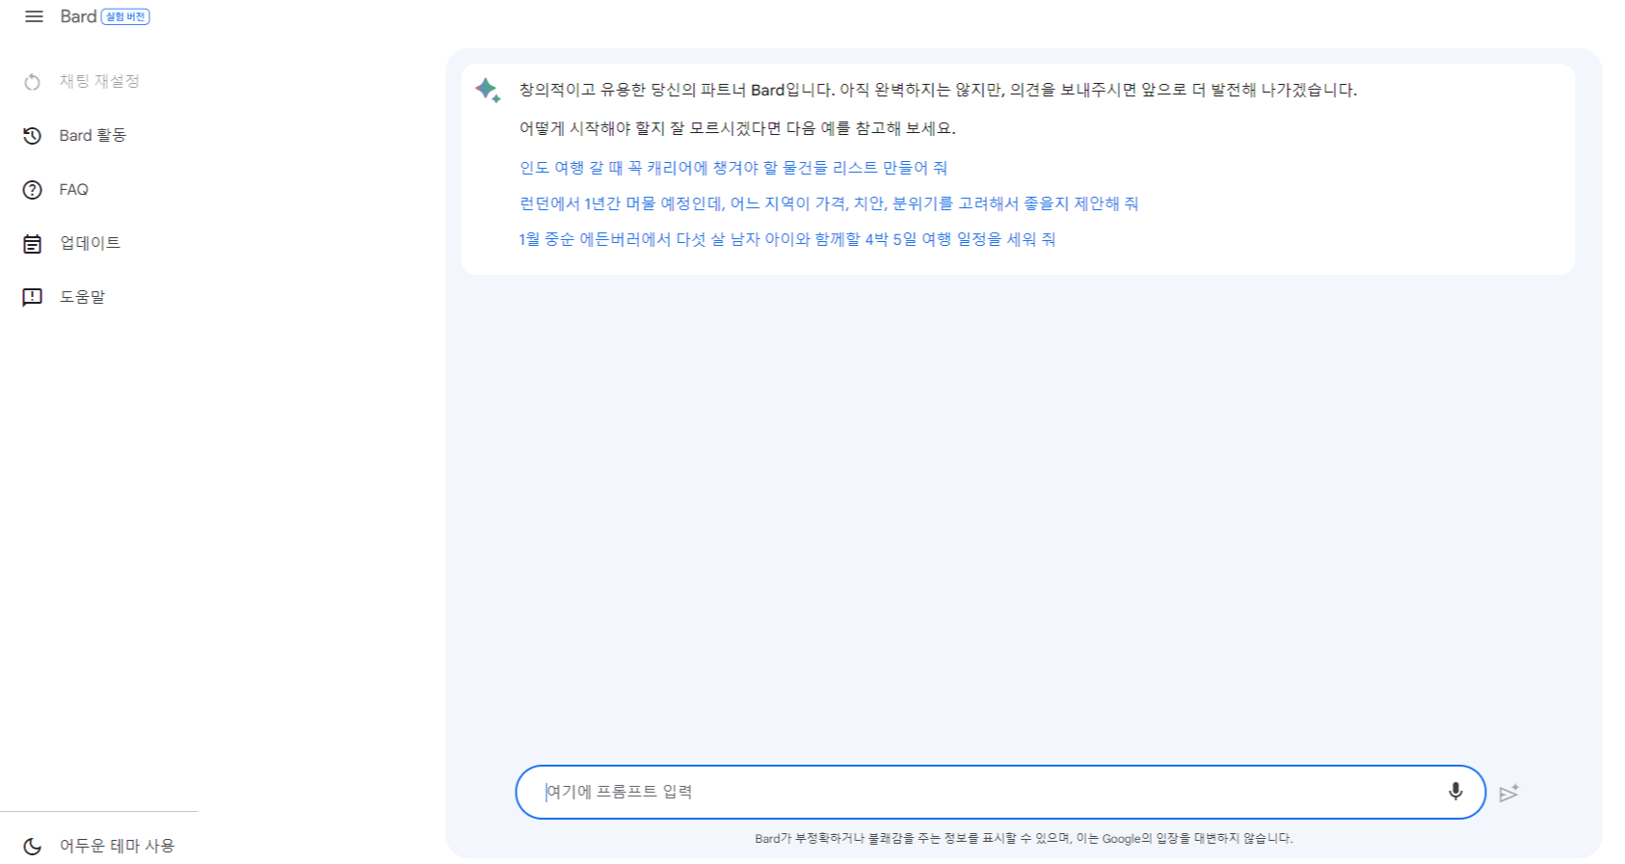
Task: Click the India trip packing list suggestion
Action: point(733,168)
